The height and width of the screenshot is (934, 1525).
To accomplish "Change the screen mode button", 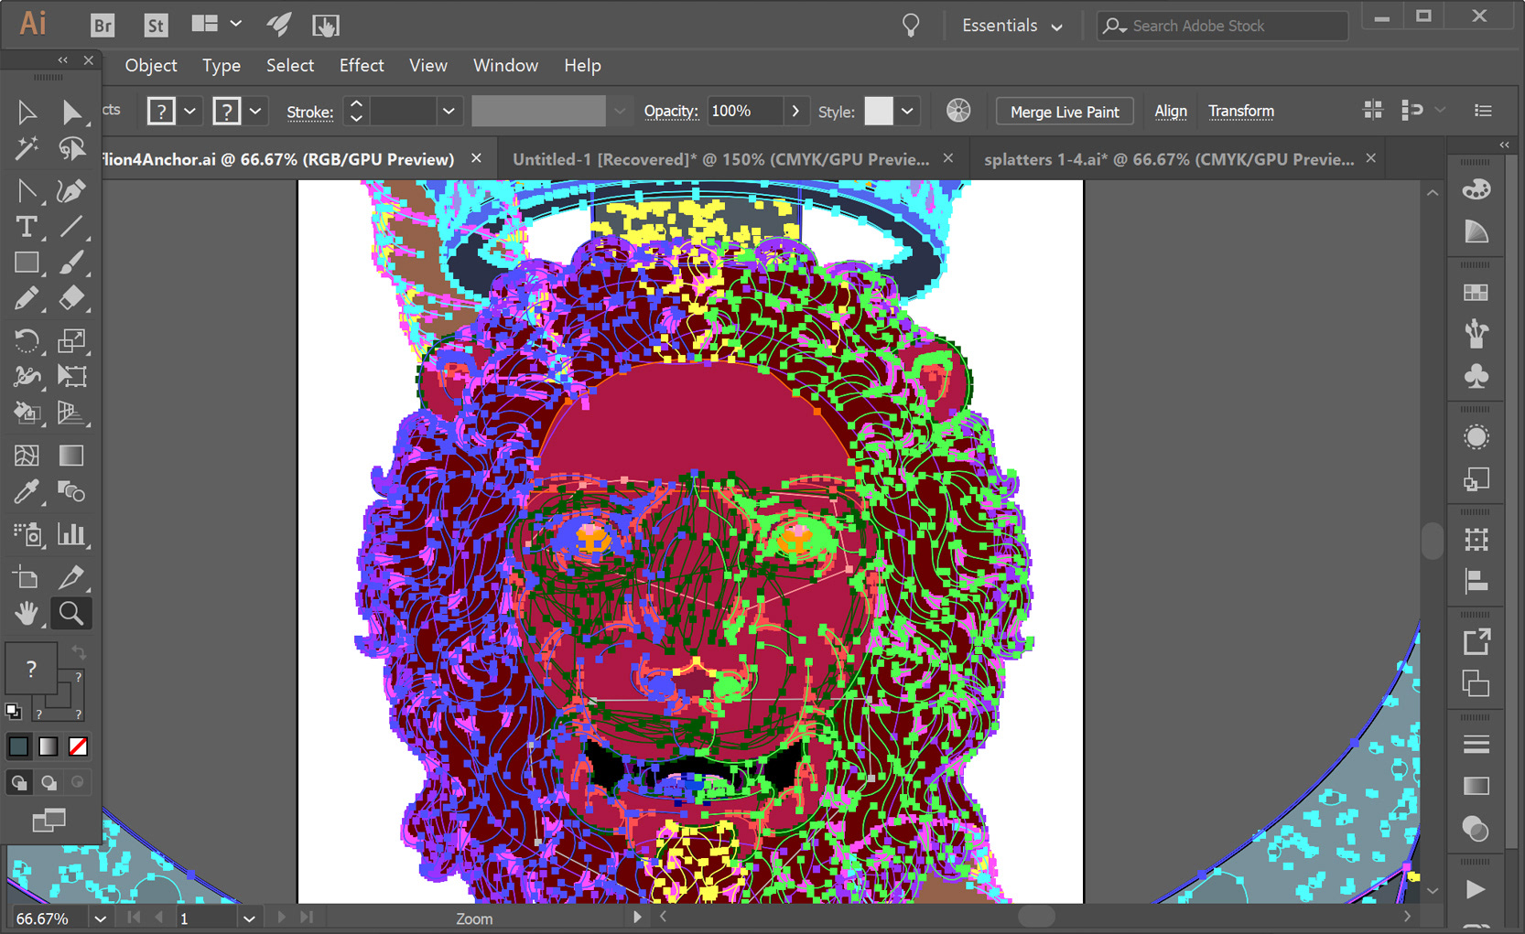I will (x=49, y=821).
